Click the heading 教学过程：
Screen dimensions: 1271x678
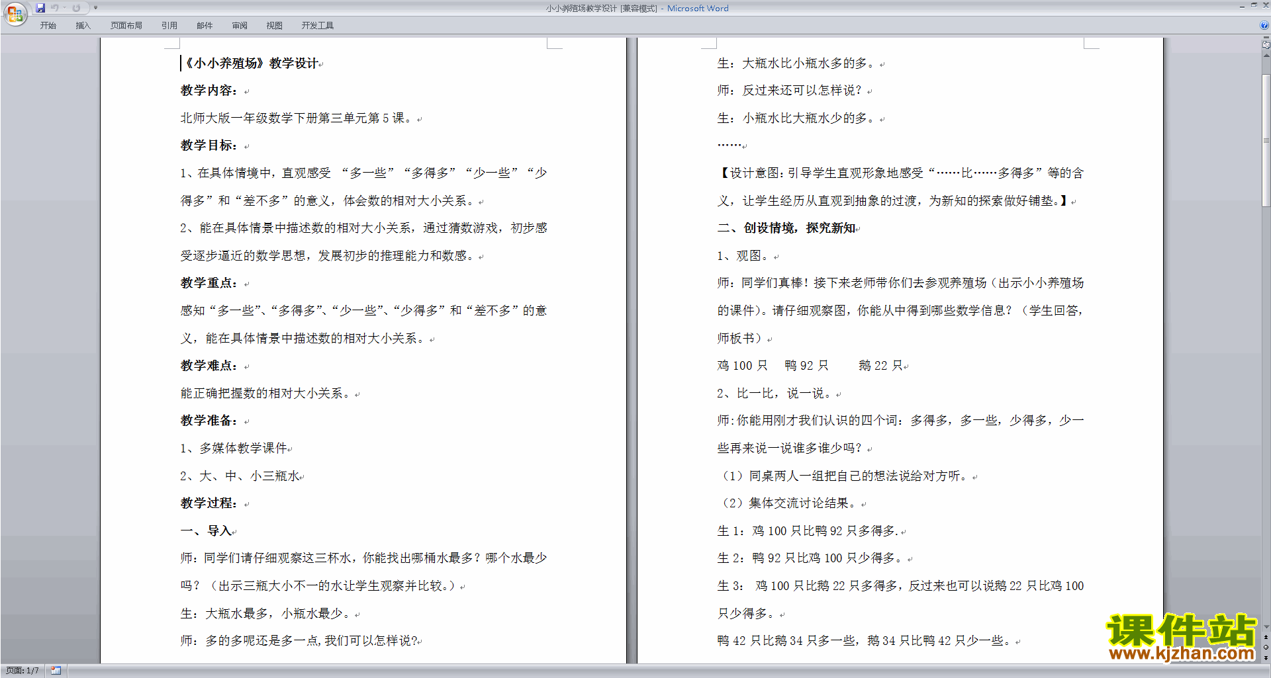click(x=209, y=503)
